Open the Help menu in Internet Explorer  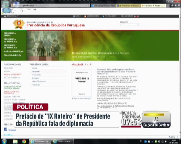(35, 9)
